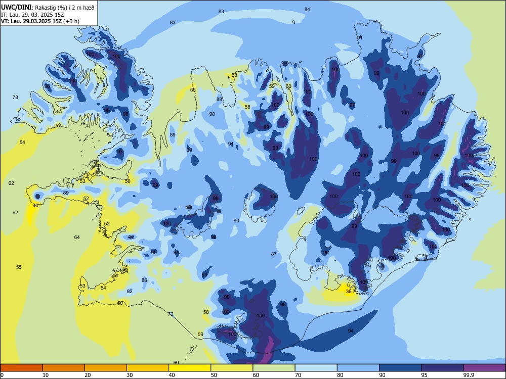Viewport: 506px width, 379px height.
Task: Click the humidity value '56' on the map
Action: [x=128, y=181]
